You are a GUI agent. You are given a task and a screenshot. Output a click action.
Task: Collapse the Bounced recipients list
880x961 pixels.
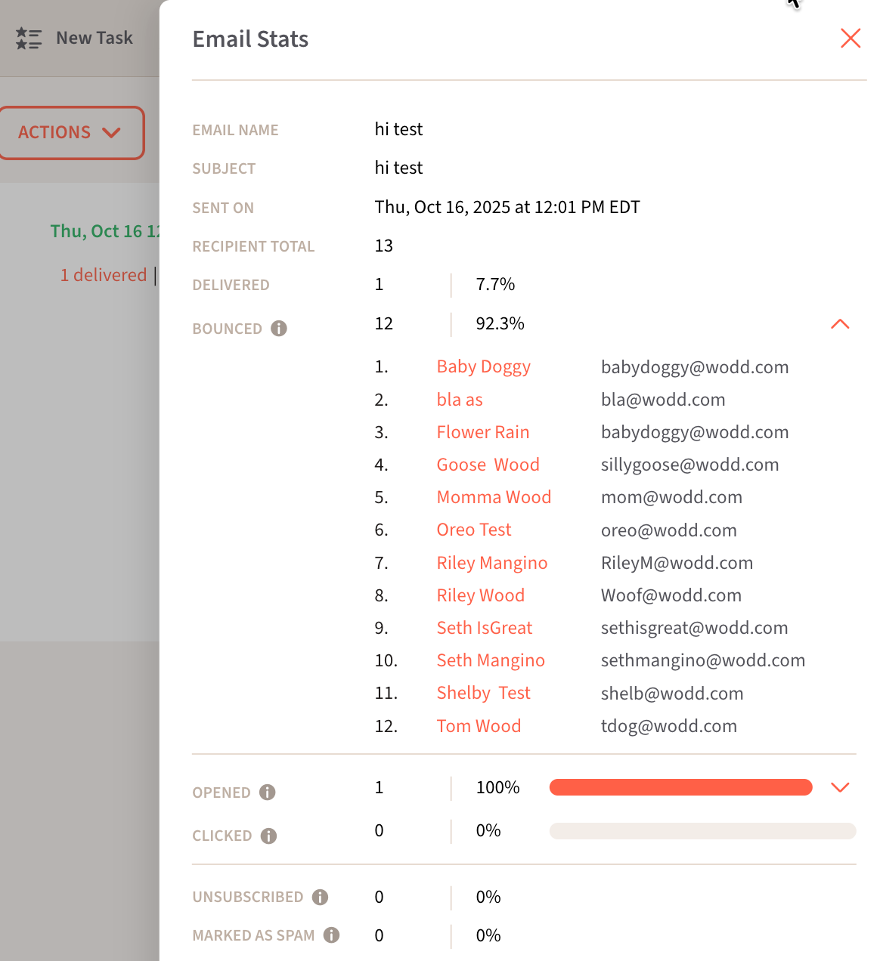(x=840, y=324)
